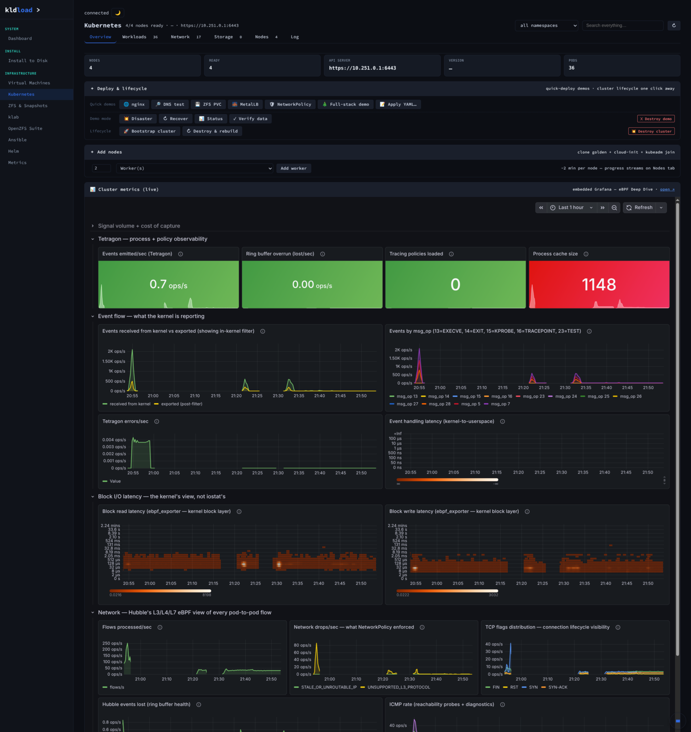Image resolution: width=691 pixels, height=732 pixels.
Task: Click Verify data
Action: point(250,118)
